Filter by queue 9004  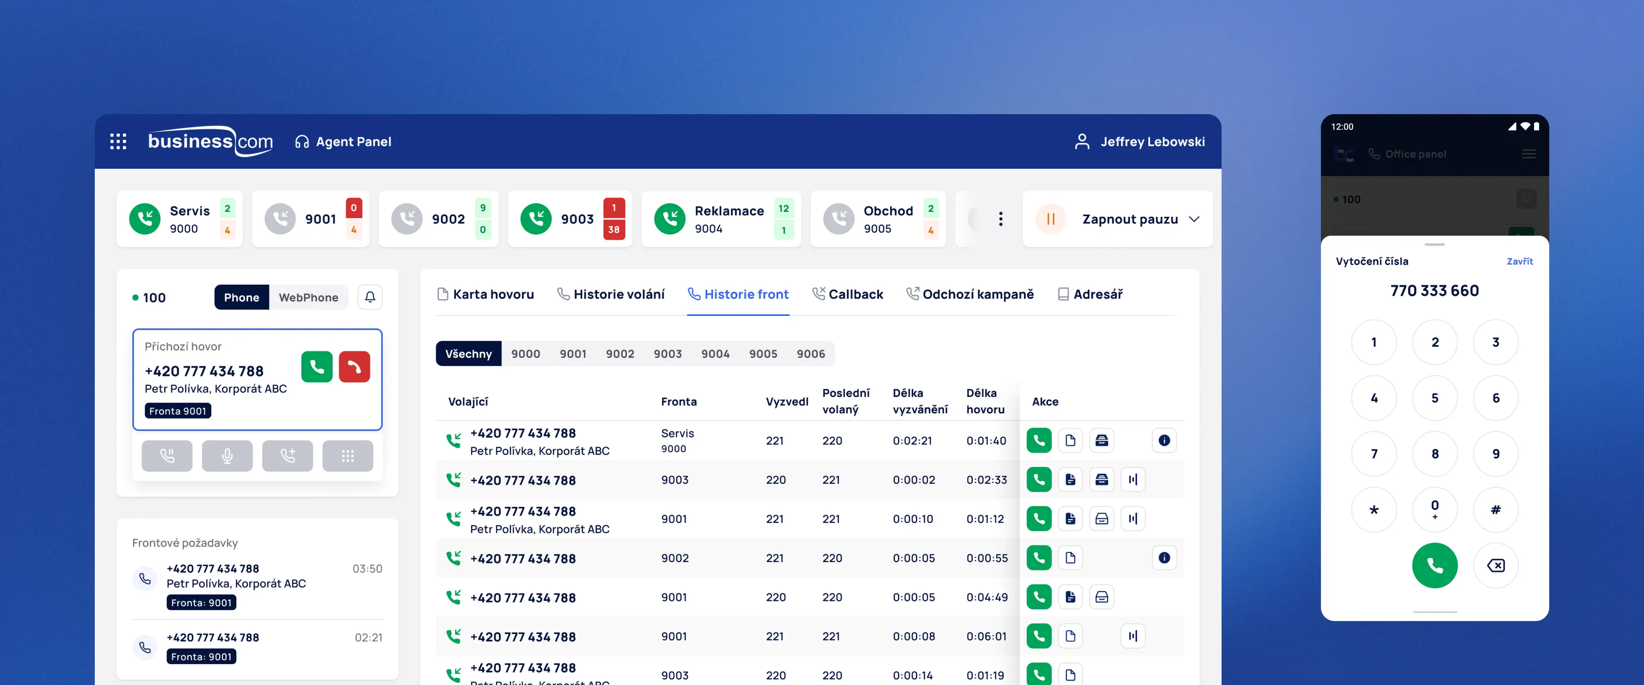tap(715, 353)
